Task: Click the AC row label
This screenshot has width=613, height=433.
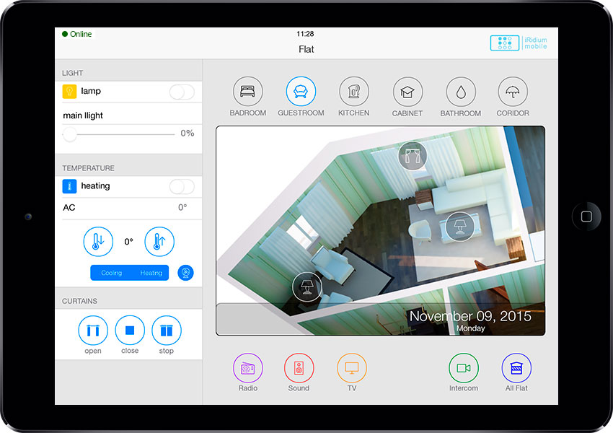Action: click(x=69, y=207)
